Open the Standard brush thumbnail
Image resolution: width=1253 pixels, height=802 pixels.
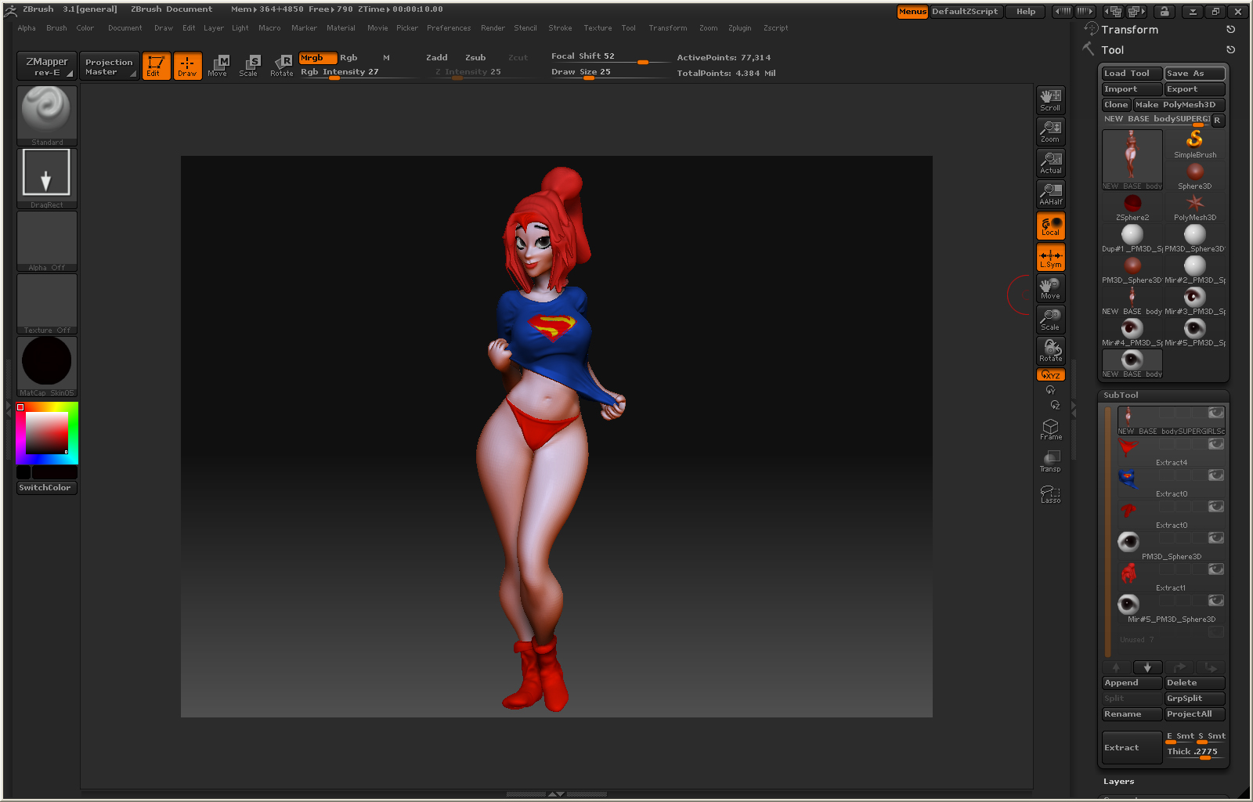pyautogui.click(x=47, y=115)
